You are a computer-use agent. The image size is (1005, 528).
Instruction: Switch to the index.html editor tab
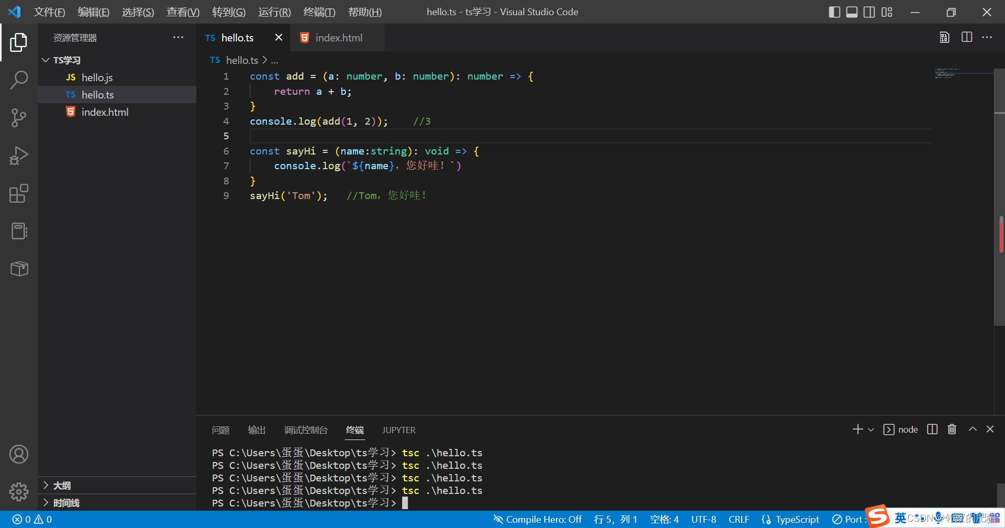point(339,38)
